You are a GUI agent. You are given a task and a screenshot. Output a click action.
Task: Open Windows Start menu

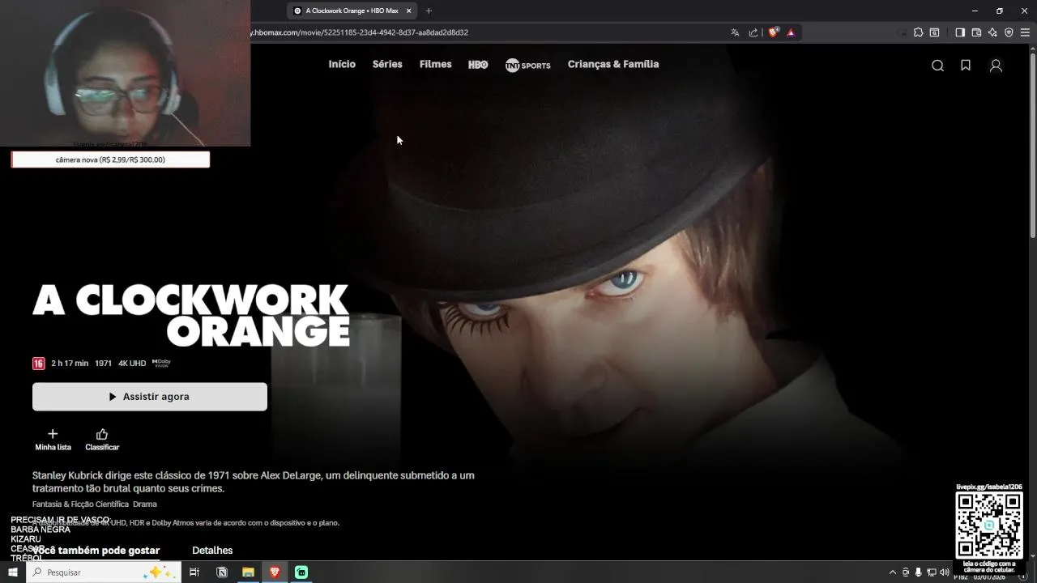pyautogui.click(x=13, y=572)
